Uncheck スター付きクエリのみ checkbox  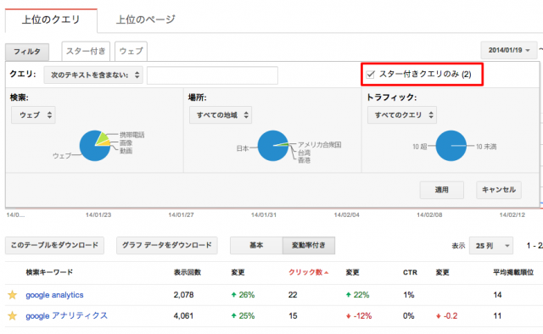tap(370, 75)
